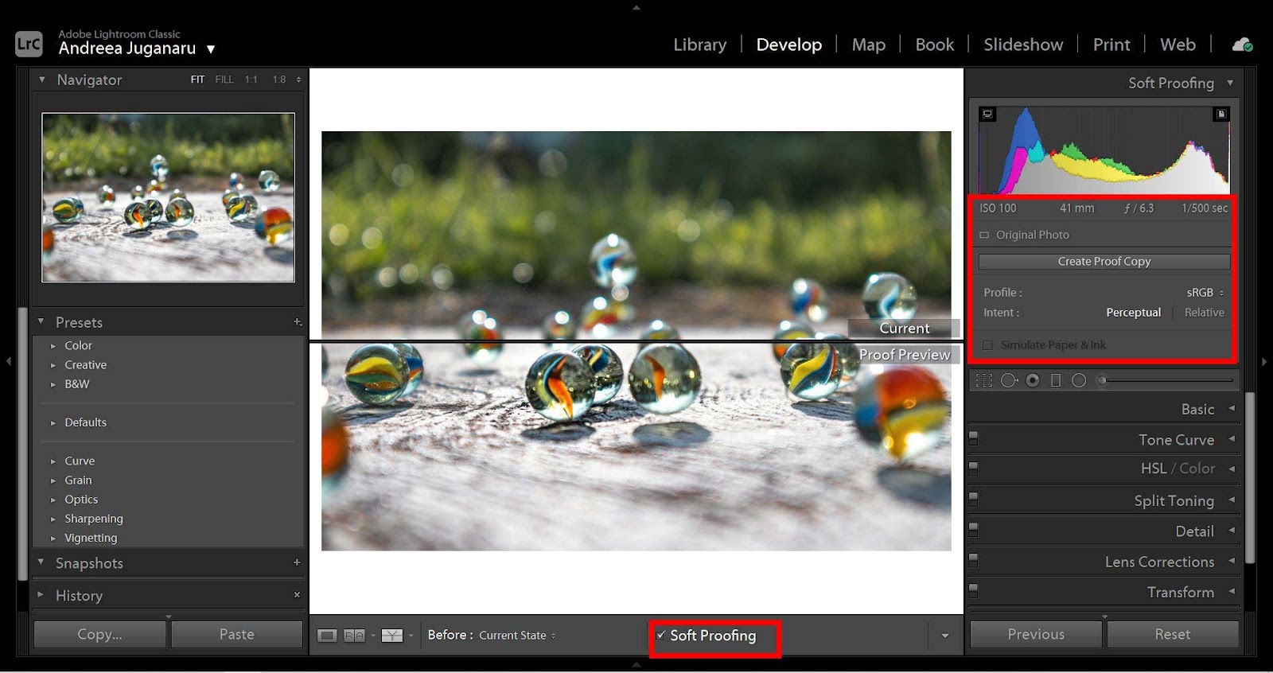Click the Reset button

click(1173, 634)
